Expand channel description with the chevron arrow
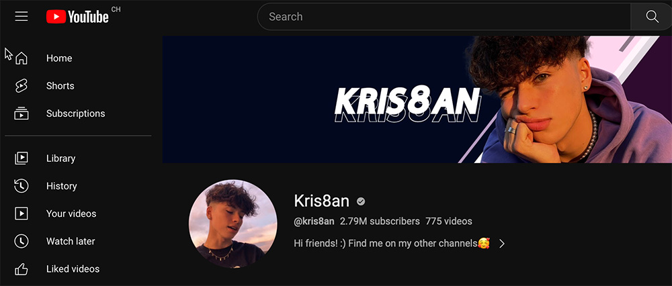The height and width of the screenshot is (286, 672). [502, 244]
